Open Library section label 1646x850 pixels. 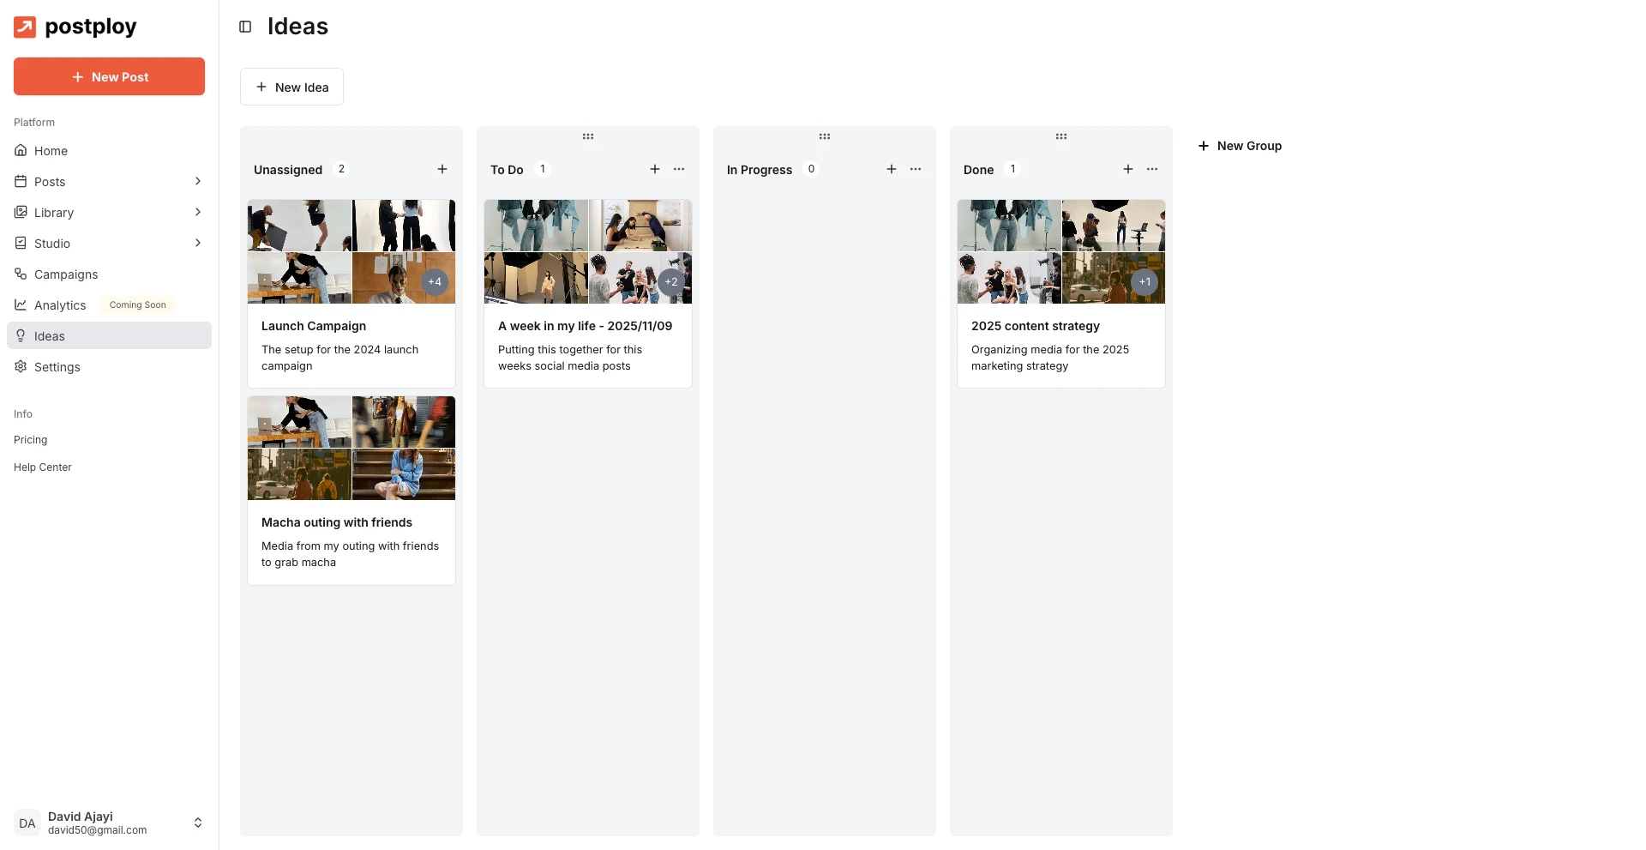click(54, 213)
